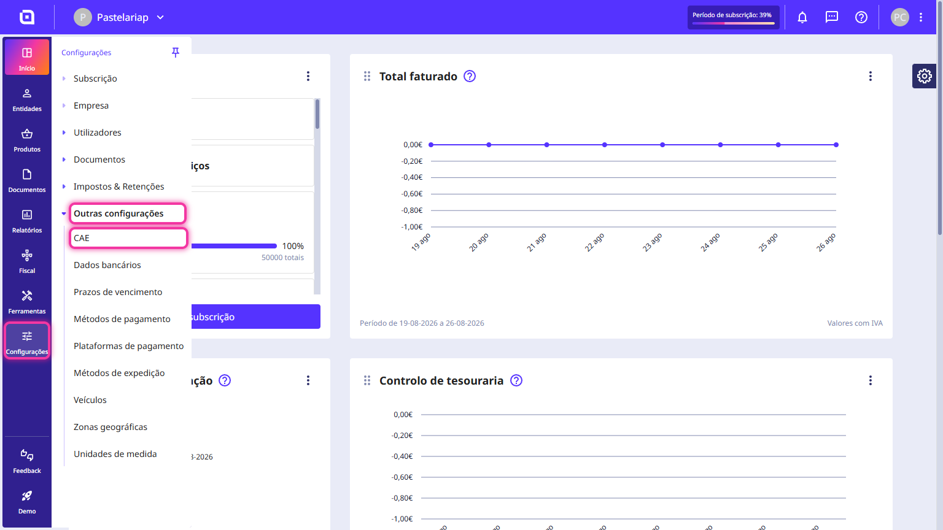Expand the Impostos & Retenções section
This screenshot has height=530, width=943.
(64, 186)
